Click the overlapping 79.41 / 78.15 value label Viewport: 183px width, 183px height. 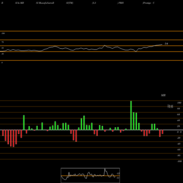(170, 107)
